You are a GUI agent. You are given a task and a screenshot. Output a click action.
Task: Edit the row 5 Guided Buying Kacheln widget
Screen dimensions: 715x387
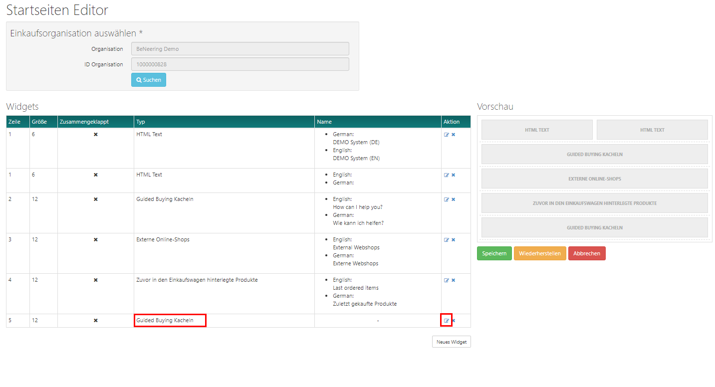(447, 321)
